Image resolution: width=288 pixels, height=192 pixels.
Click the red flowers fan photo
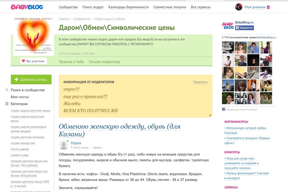(266, 60)
